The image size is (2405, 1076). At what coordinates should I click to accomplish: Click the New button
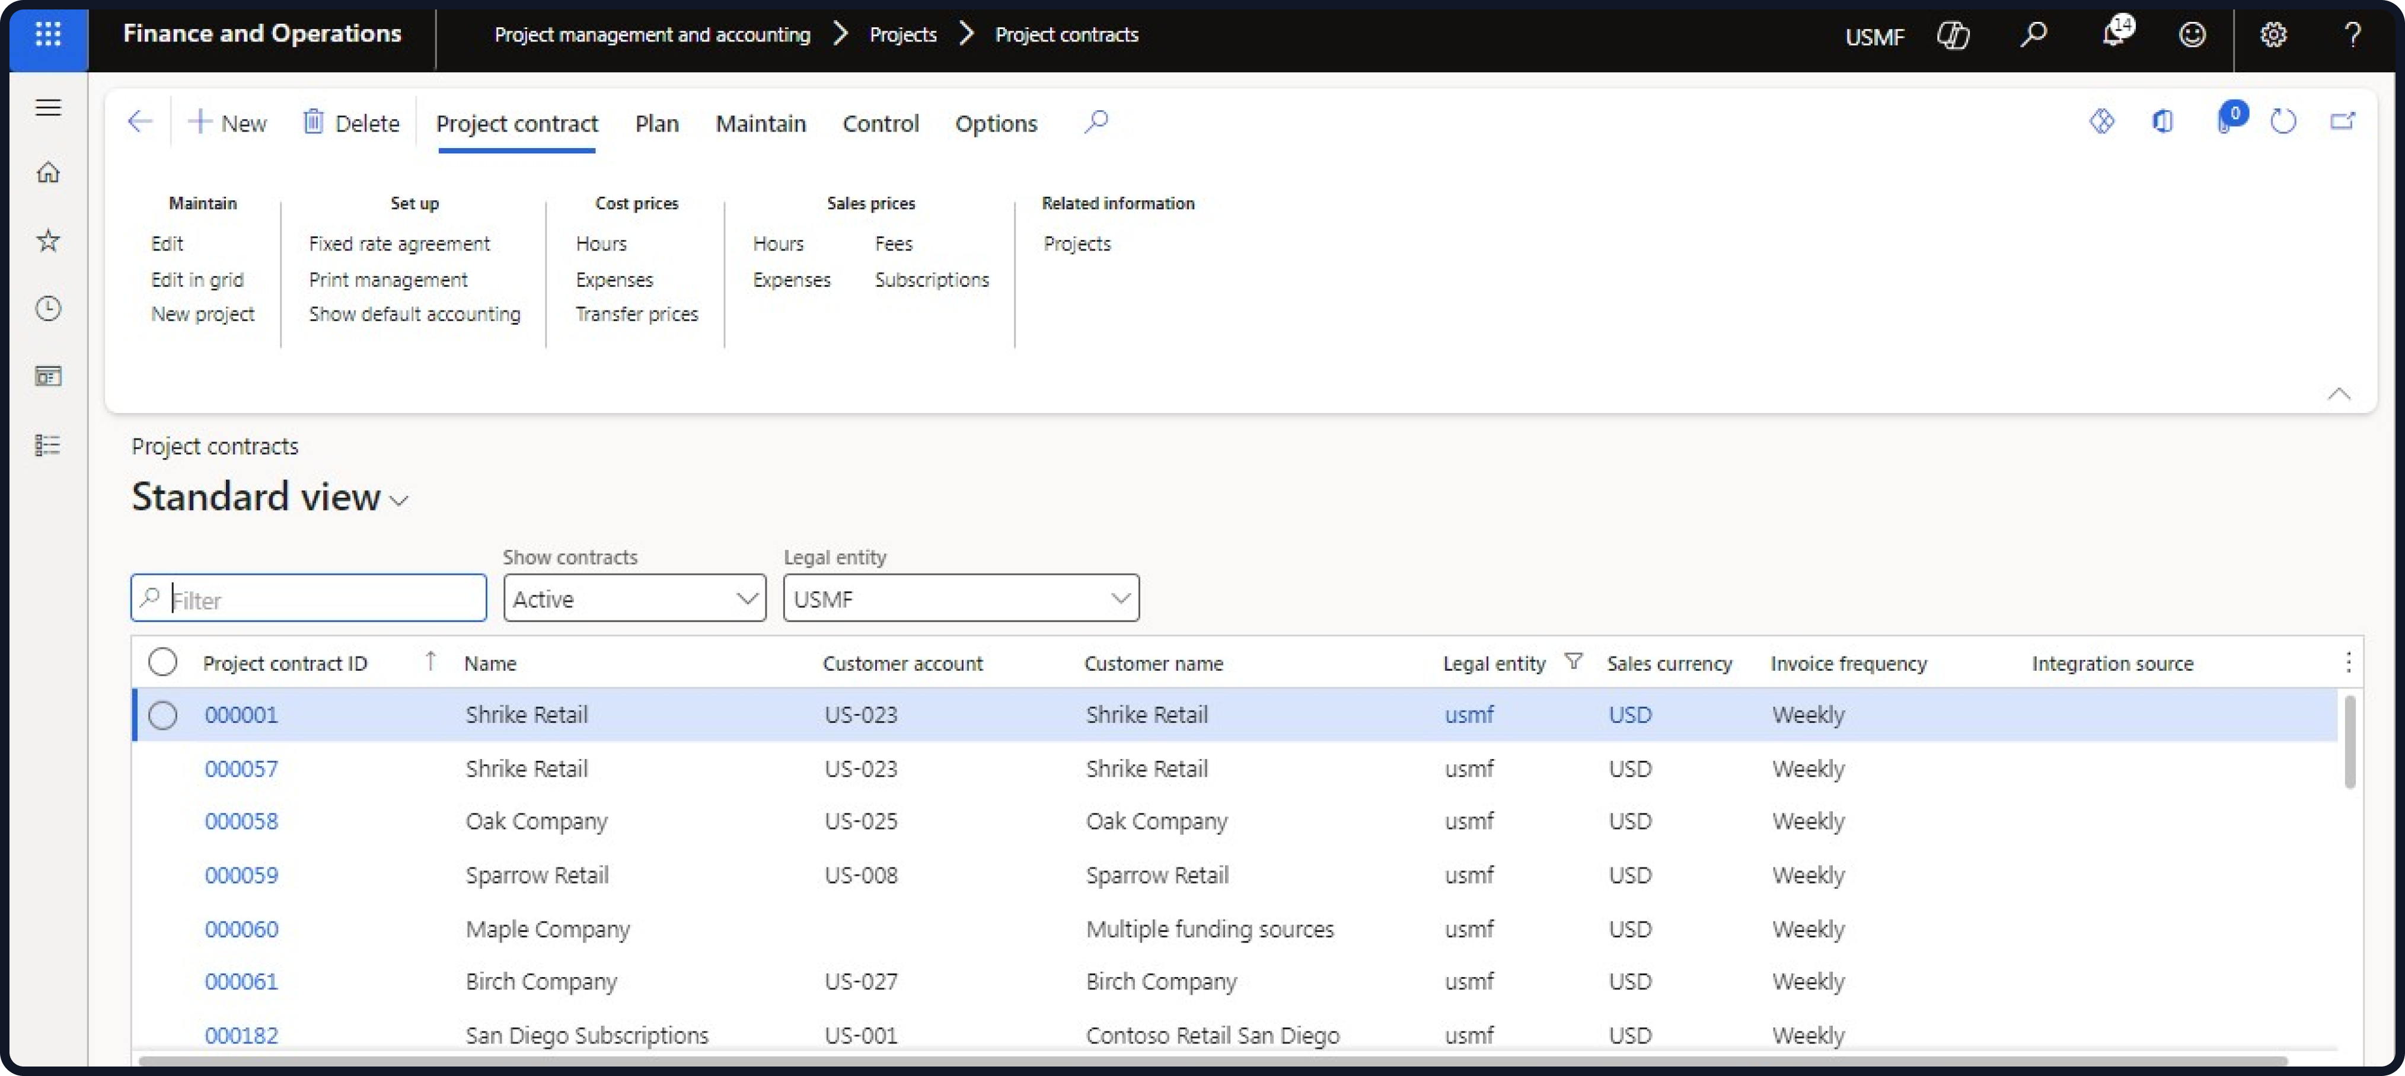click(x=228, y=122)
